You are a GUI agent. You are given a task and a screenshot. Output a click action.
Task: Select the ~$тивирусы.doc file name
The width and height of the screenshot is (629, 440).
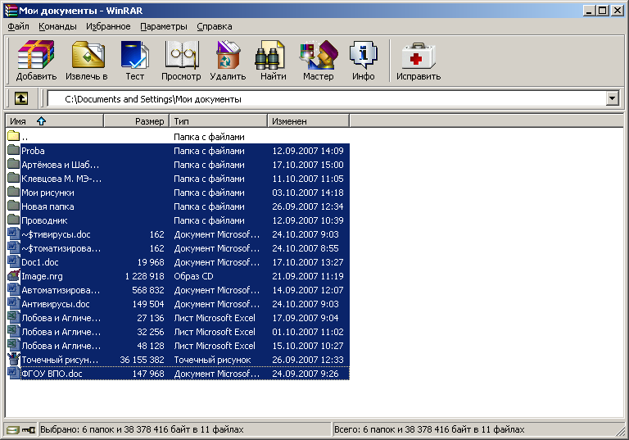pyautogui.click(x=56, y=234)
